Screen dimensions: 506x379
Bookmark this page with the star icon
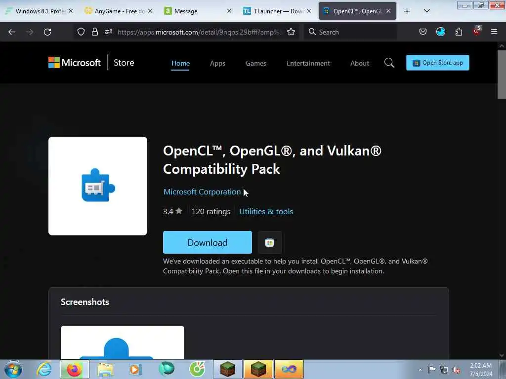pos(291,32)
